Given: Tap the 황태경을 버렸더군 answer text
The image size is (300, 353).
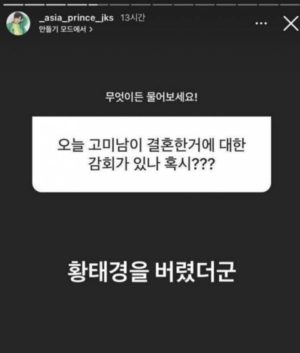Looking at the screenshot, I should (x=152, y=271).
